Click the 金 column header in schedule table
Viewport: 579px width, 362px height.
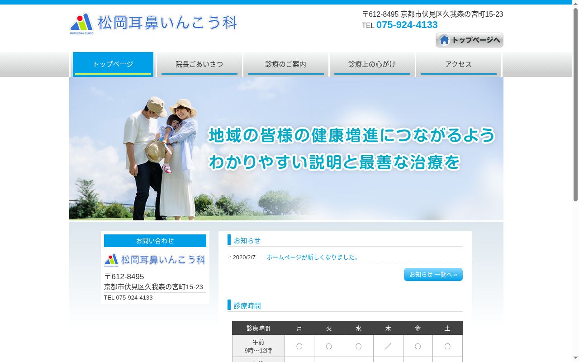click(418, 328)
